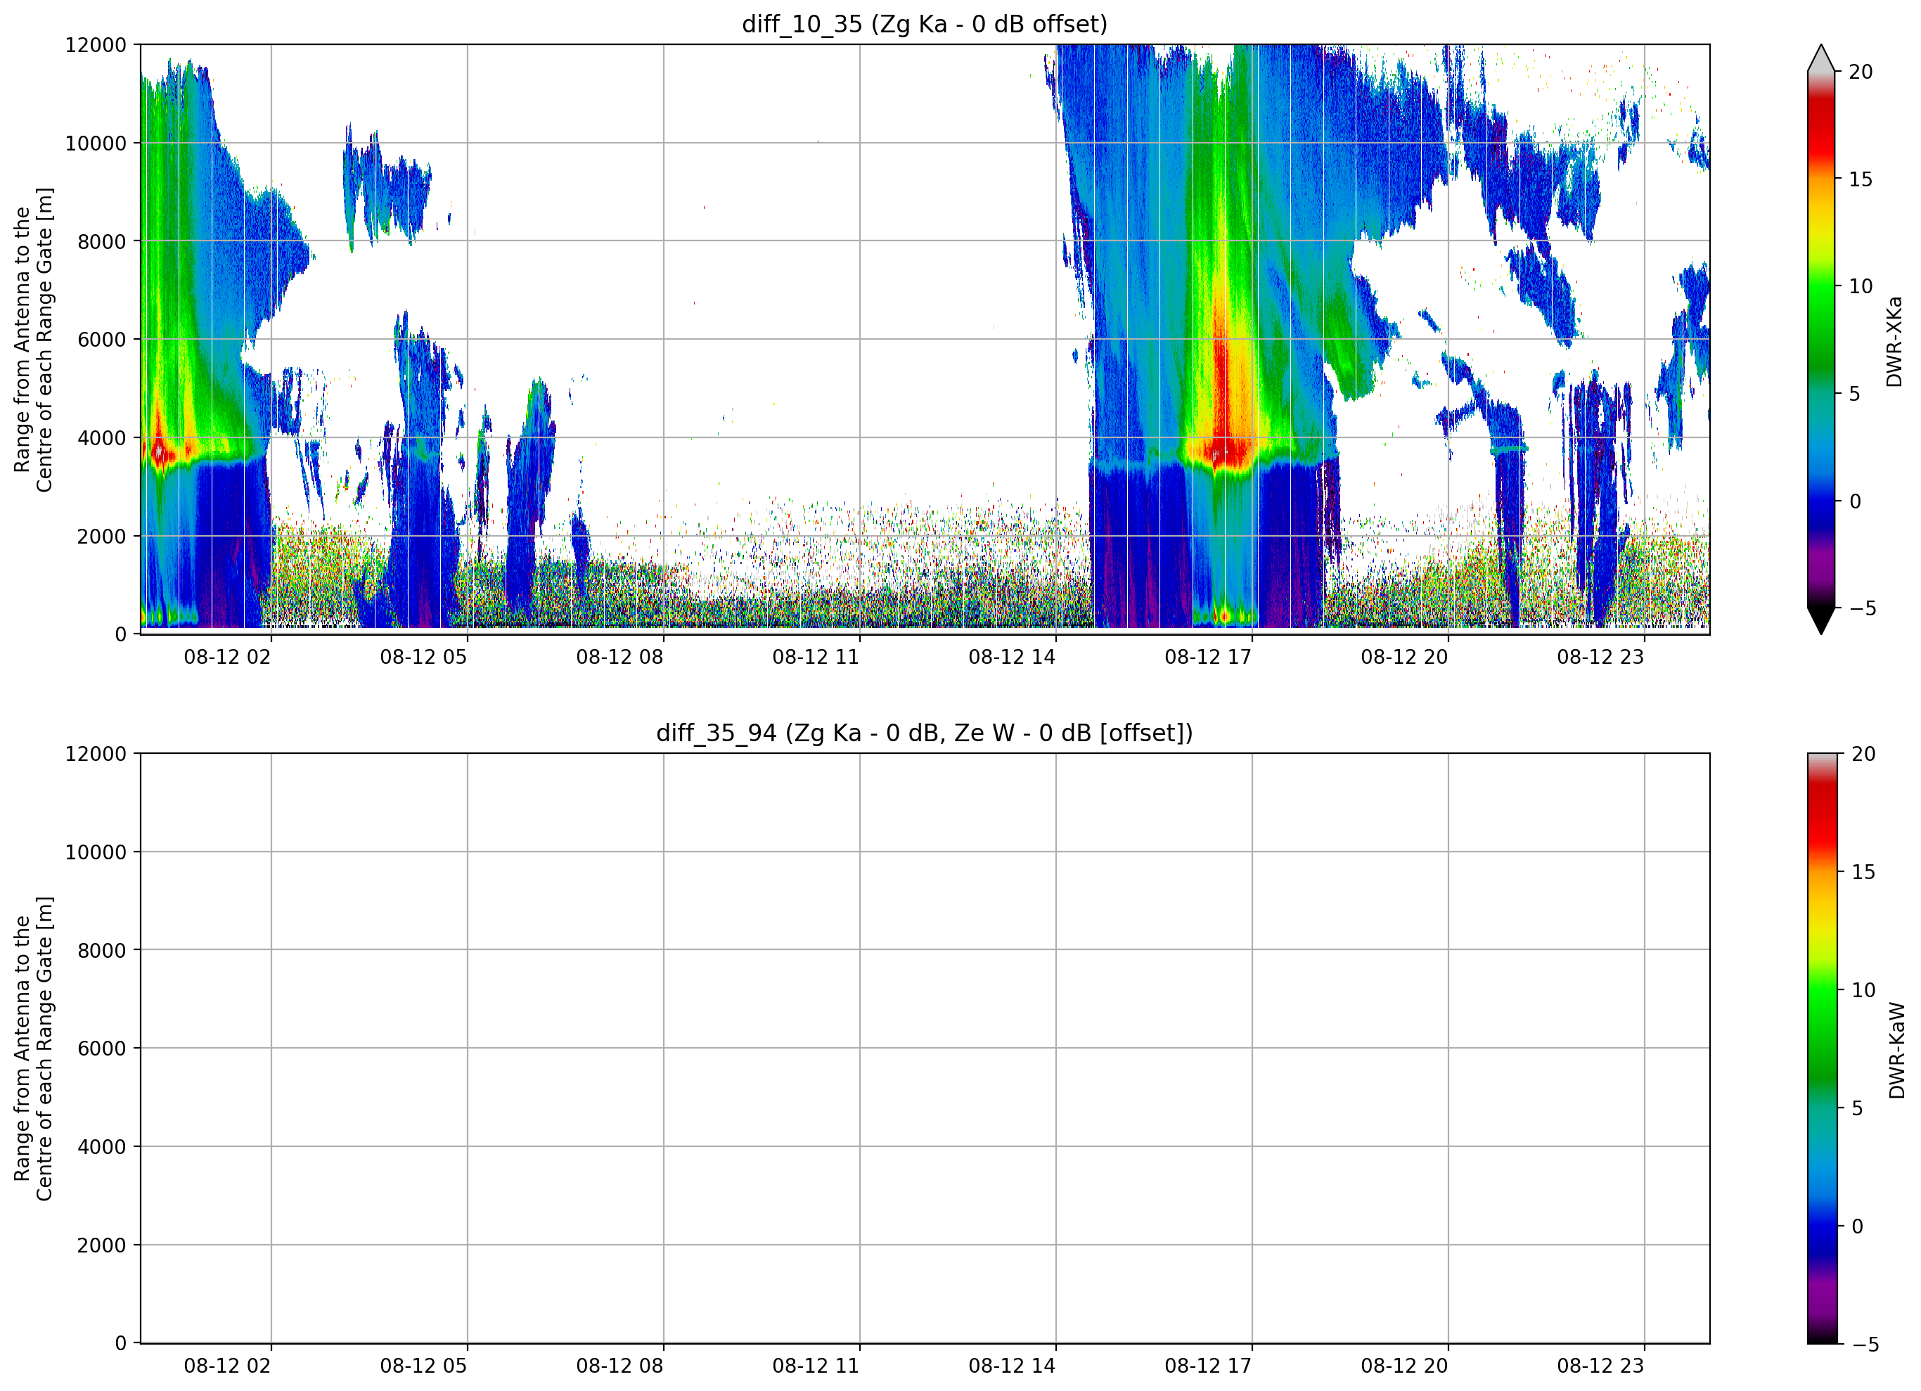Click the '8000' y-tick on the diff_10_35 plot

pos(102,241)
